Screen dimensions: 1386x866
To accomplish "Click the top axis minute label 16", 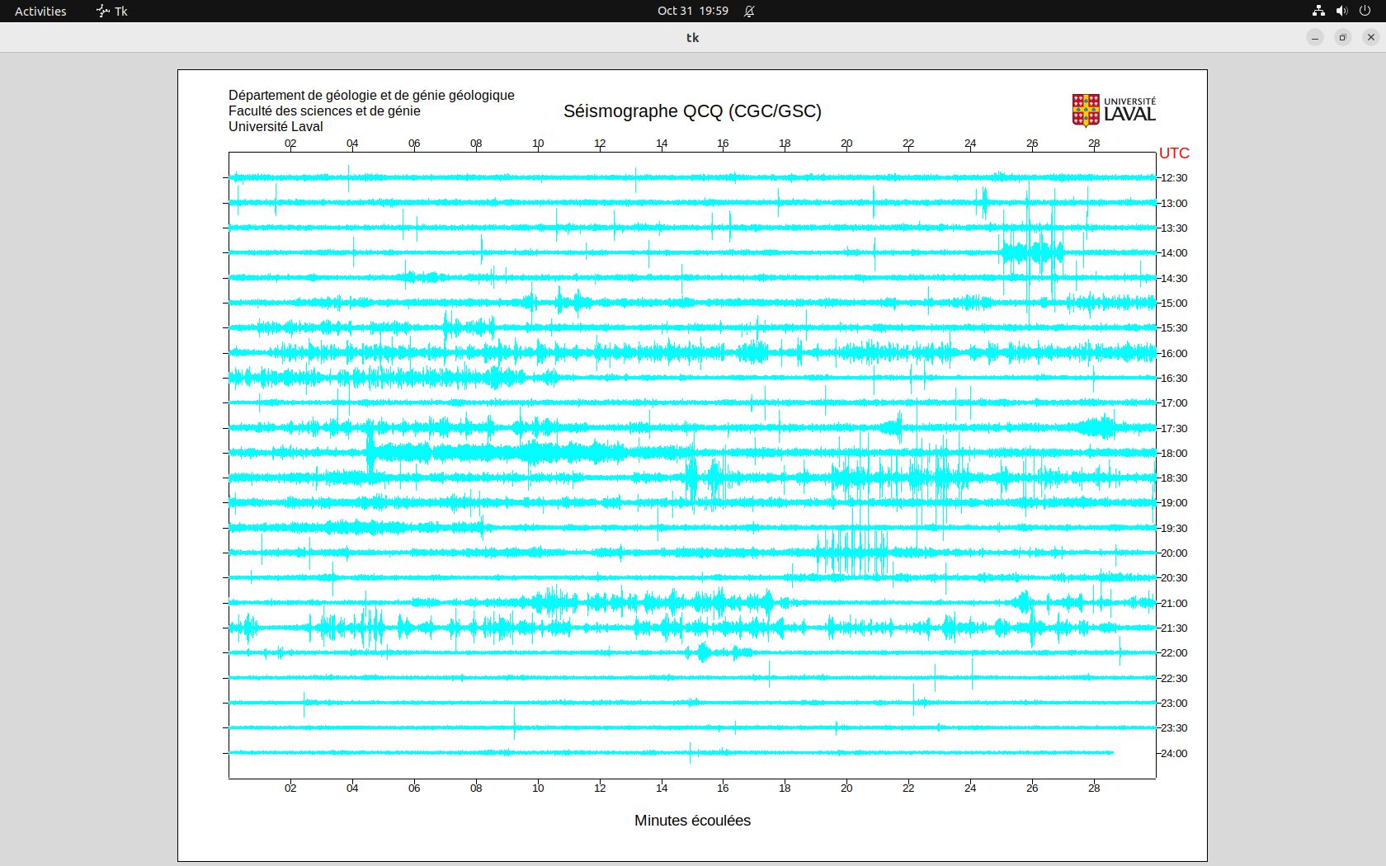I will coord(723,144).
